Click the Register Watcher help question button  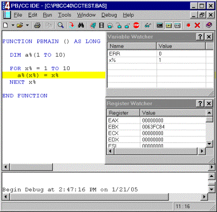point(200,104)
